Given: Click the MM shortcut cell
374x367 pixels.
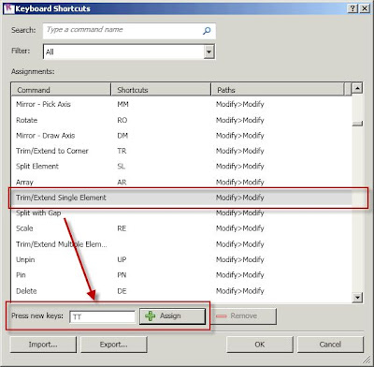Looking at the screenshot, I should click(x=122, y=104).
